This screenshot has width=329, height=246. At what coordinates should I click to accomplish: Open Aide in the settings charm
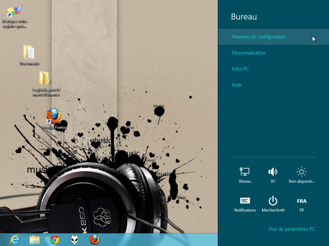pos(236,85)
